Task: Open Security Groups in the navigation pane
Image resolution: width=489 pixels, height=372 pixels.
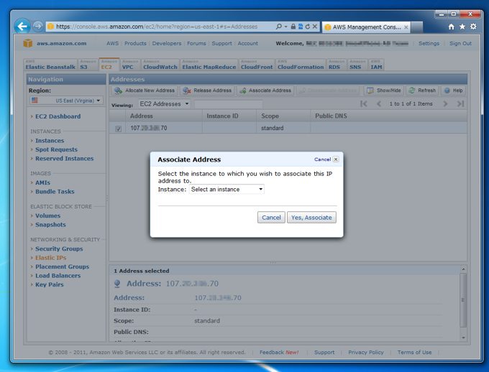Action: point(59,249)
